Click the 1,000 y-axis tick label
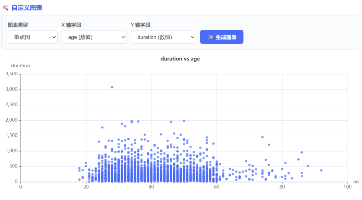 click(11, 151)
